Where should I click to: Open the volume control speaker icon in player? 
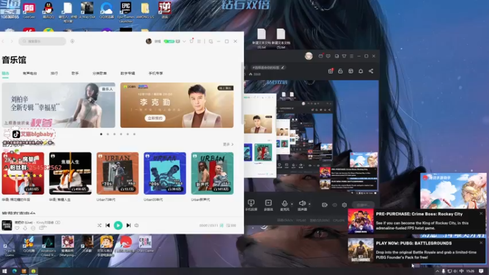[x=136, y=225]
